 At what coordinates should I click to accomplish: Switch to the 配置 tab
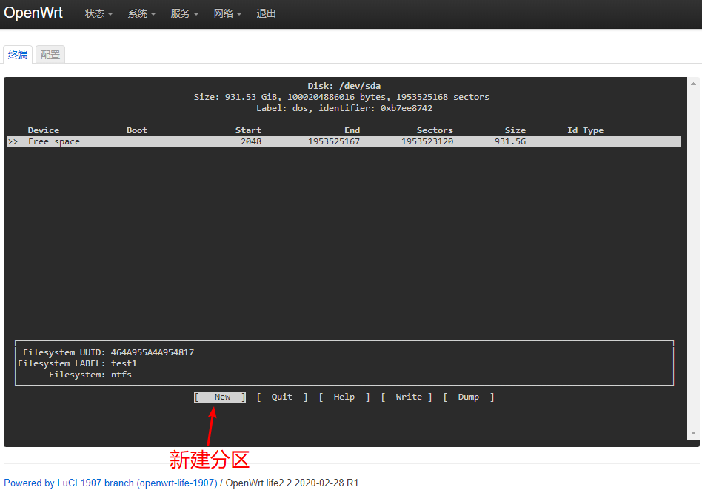[x=50, y=54]
